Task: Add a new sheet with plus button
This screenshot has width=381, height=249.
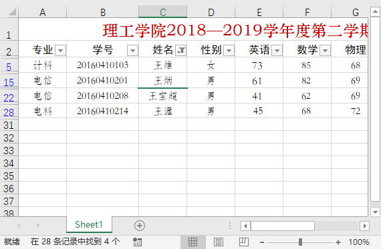Action: [140, 226]
